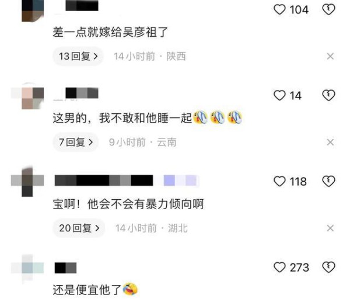Tap broken heart beside 14 likes
350x302 pixels.
328,95
